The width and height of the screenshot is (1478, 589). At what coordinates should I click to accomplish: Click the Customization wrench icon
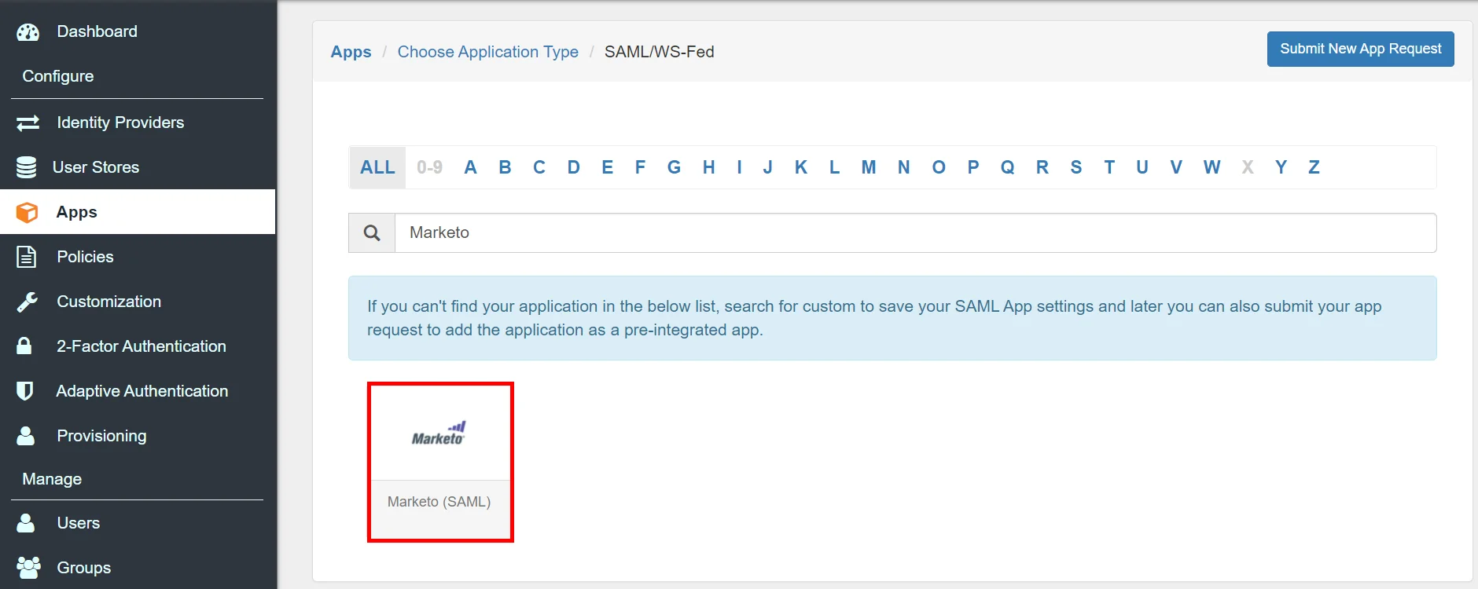(x=28, y=302)
